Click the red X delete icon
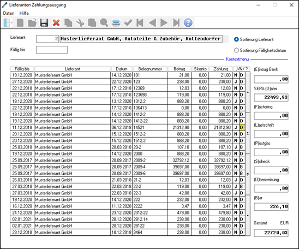The image size is (299, 249). [x=56, y=23]
